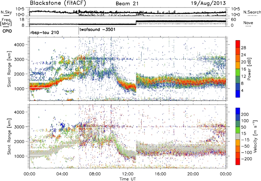Click the '20:00' time axis tick label

coord(193,174)
